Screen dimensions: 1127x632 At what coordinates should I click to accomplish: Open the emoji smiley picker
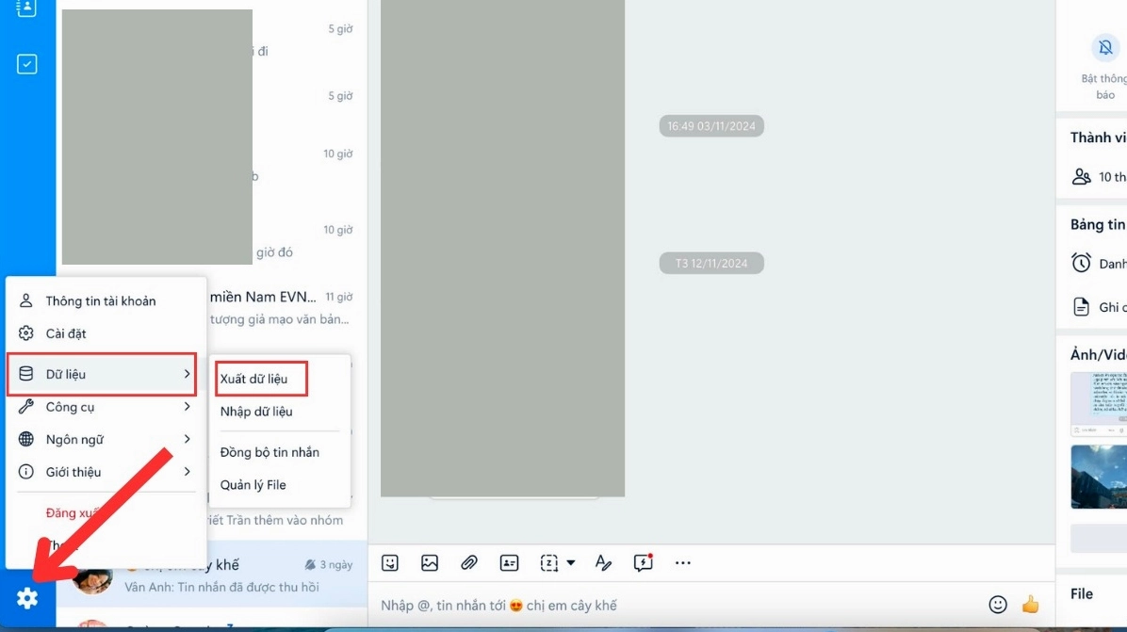(x=998, y=605)
